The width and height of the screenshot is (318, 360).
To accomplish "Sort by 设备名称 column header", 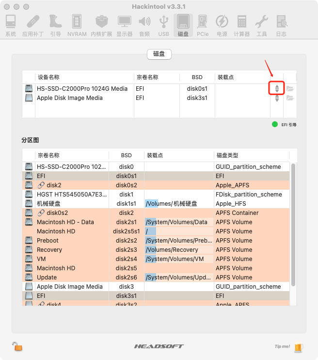I will pos(84,77).
